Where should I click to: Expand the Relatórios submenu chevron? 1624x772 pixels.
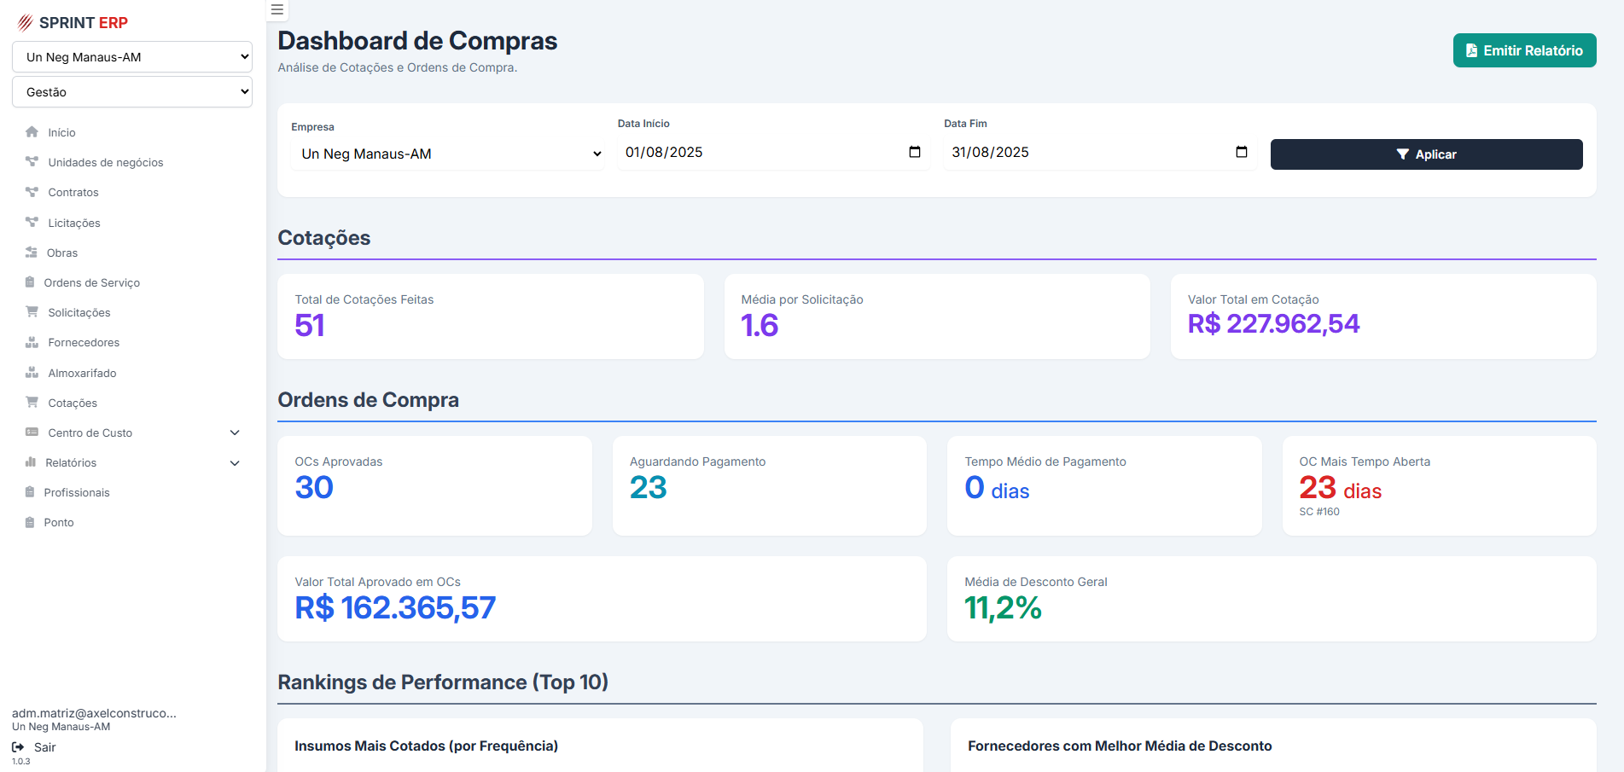235,463
